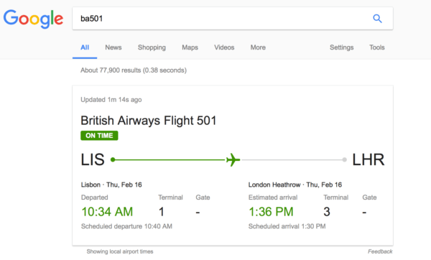Open the Settings menu
This screenshot has height=260, width=431.
click(342, 47)
